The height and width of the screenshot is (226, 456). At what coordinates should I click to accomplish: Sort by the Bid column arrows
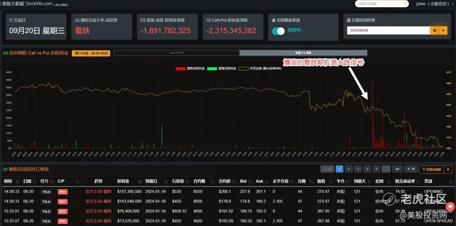tap(251, 181)
